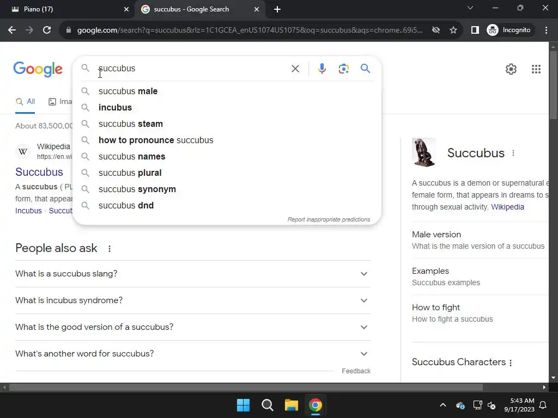Open Succubus Characters options menu

[x=511, y=363]
